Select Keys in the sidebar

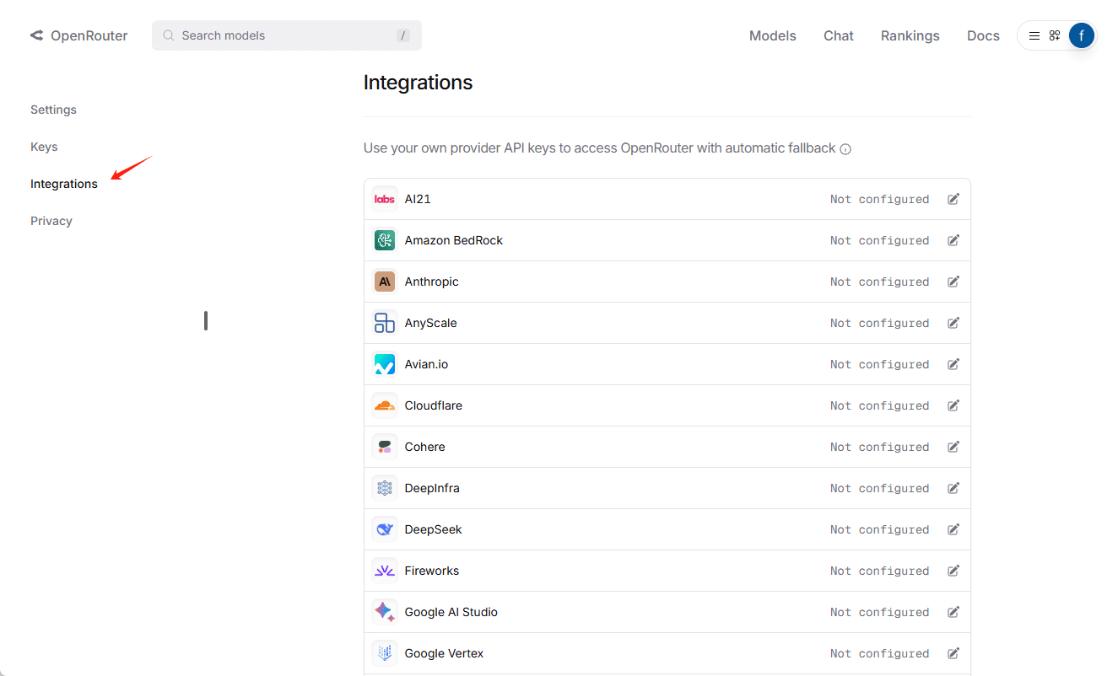click(x=44, y=147)
